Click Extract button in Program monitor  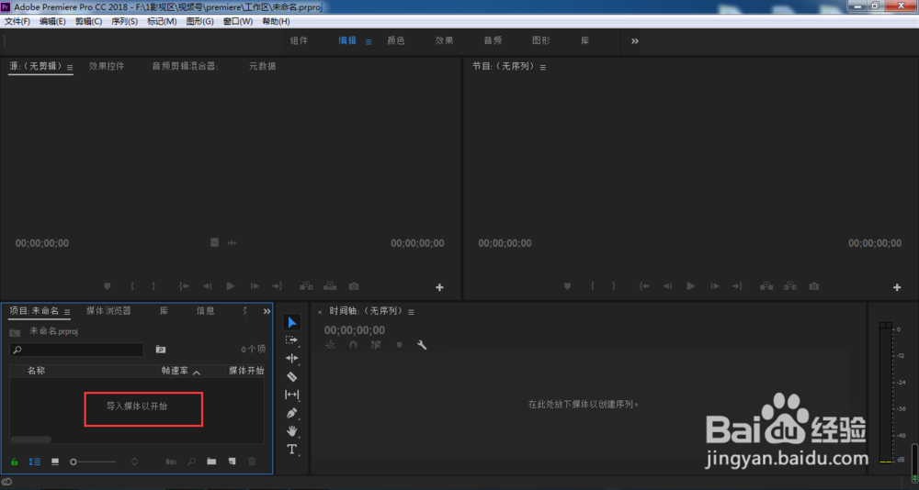click(x=790, y=286)
